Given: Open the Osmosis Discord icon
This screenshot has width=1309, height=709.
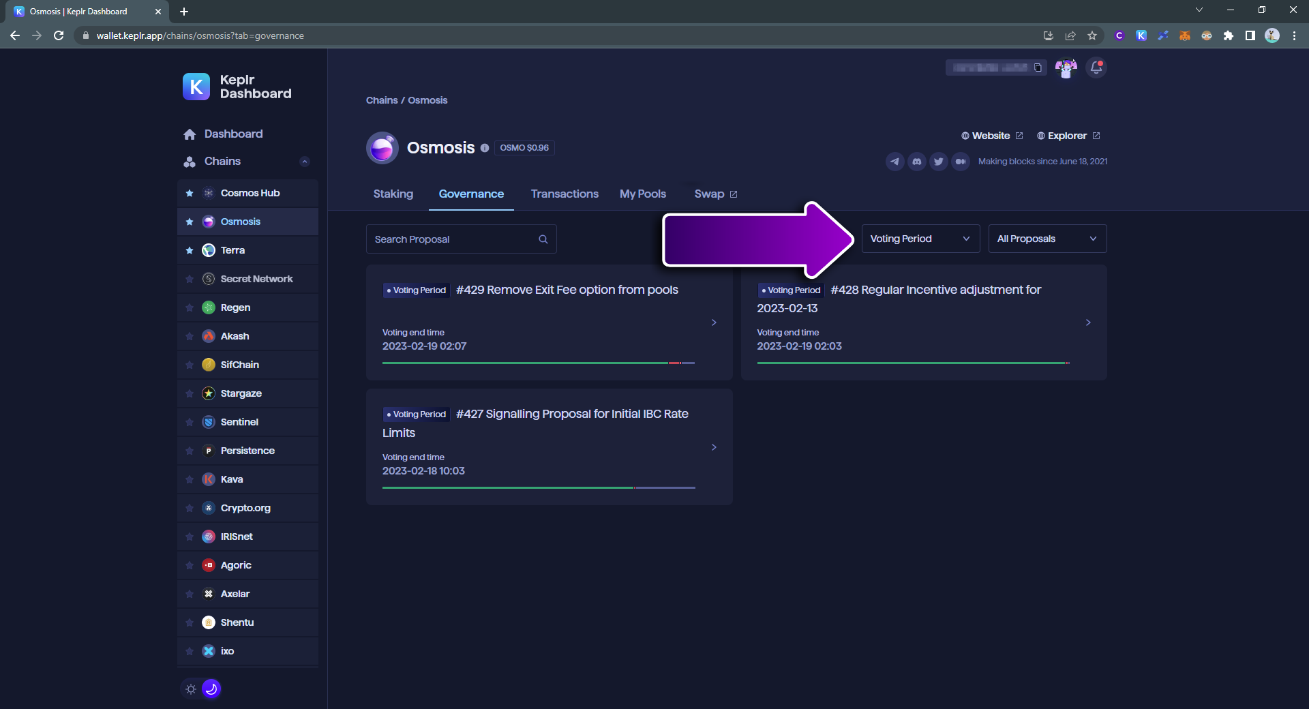Looking at the screenshot, I should coord(917,162).
